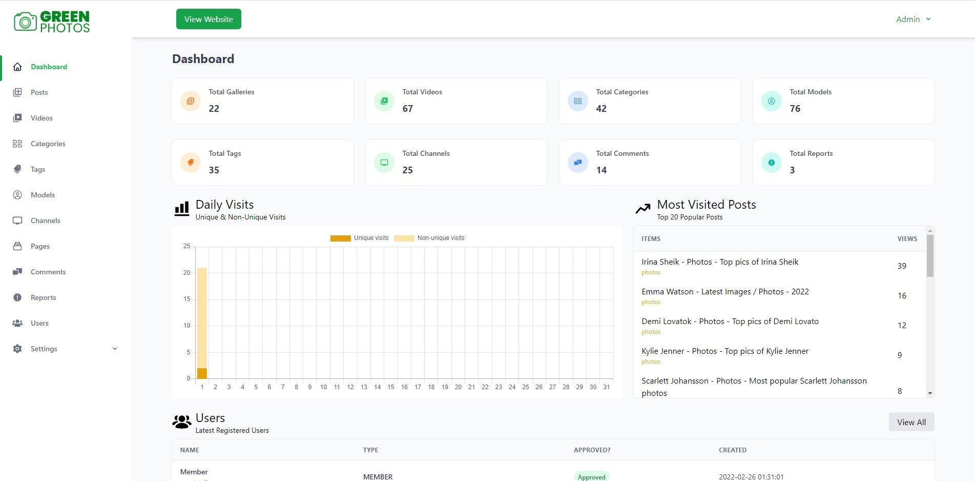Click the Users group icon in sidebar

pyautogui.click(x=17, y=323)
